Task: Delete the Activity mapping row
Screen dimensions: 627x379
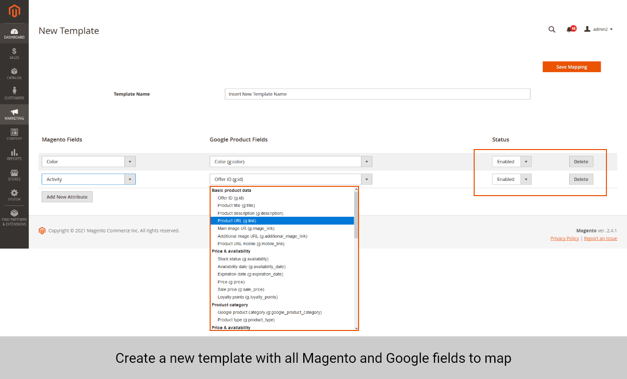Action: pos(581,179)
